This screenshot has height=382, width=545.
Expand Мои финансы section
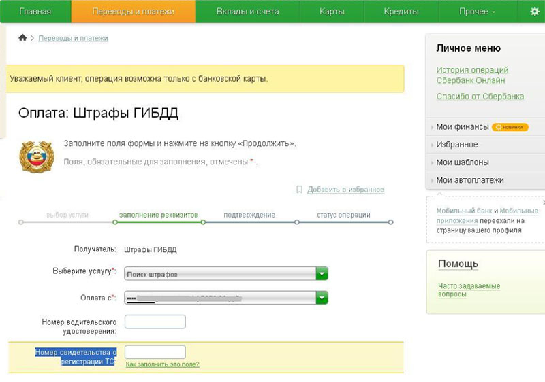click(463, 127)
